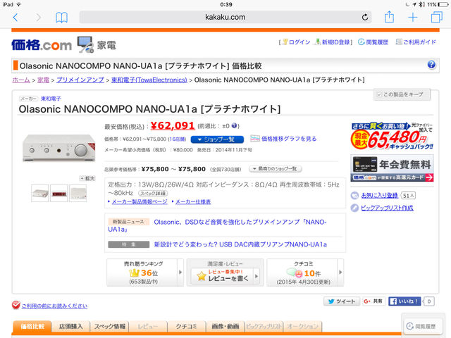Click the 価格.com logo
Viewport: 451px width, 338px height.
coord(42,45)
